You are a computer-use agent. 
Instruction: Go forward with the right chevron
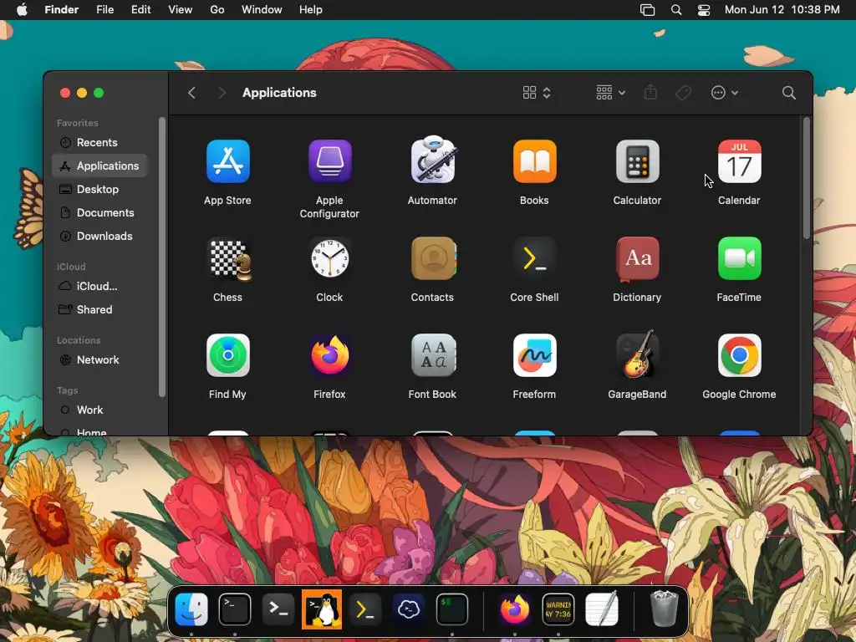(x=222, y=93)
